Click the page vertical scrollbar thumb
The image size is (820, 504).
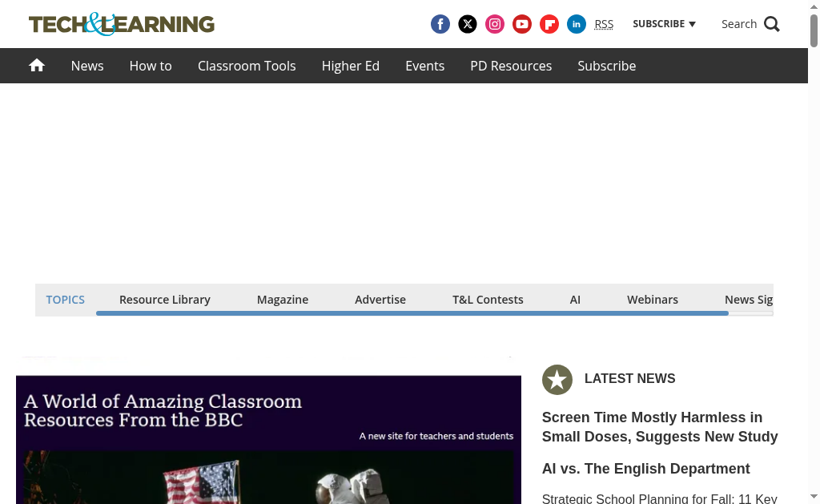click(814, 31)
